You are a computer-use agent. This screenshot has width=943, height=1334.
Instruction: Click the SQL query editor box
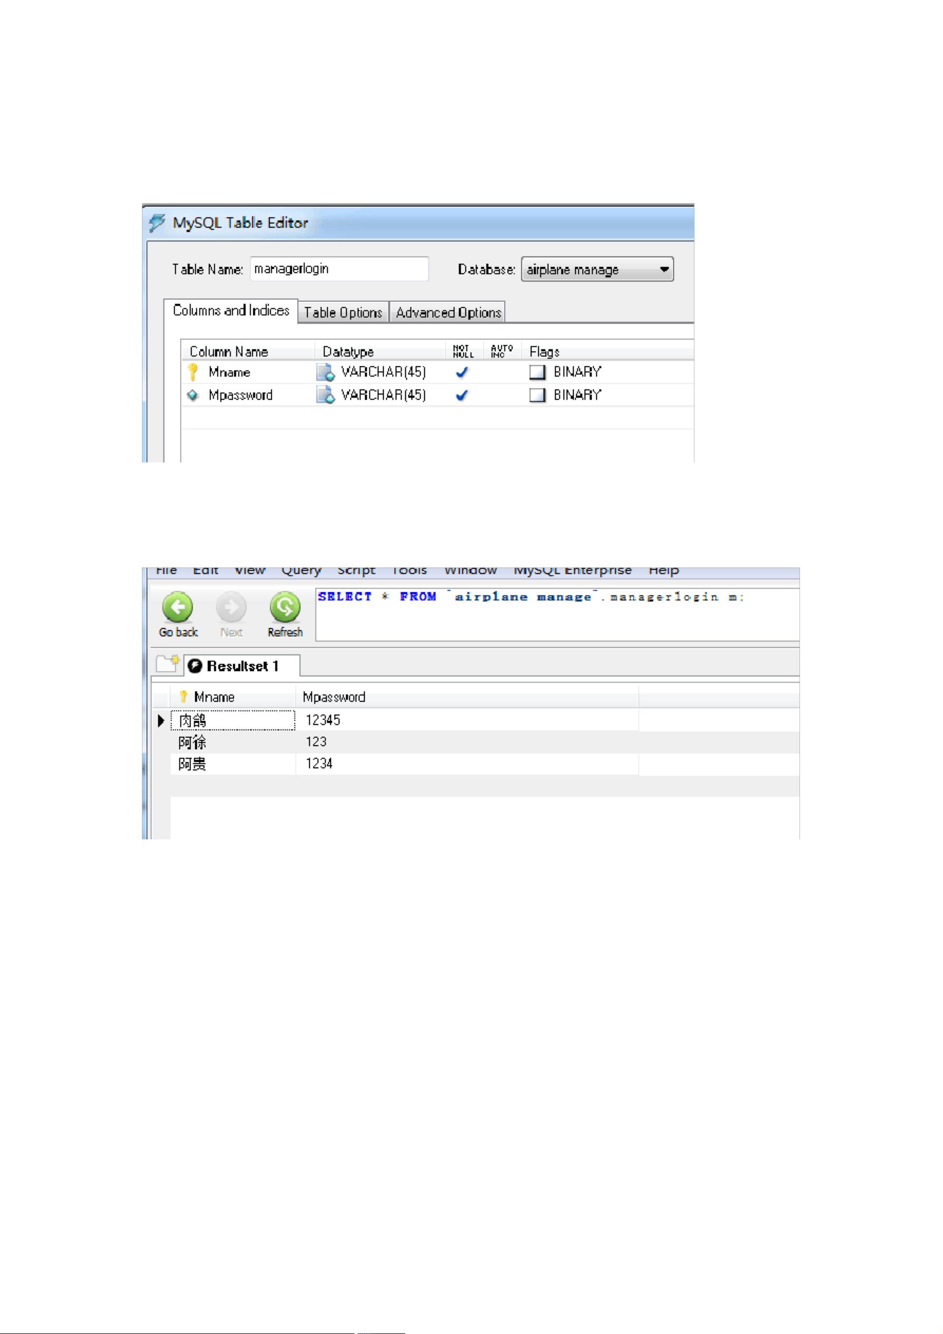click(557, 614)
